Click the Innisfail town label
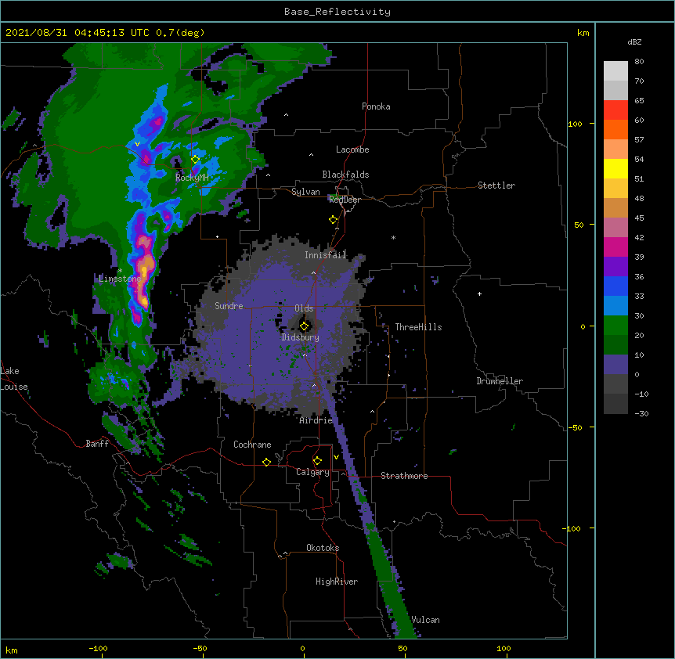Image resolution: width=675 pixels, height=659 pixels. pos(325,255)
